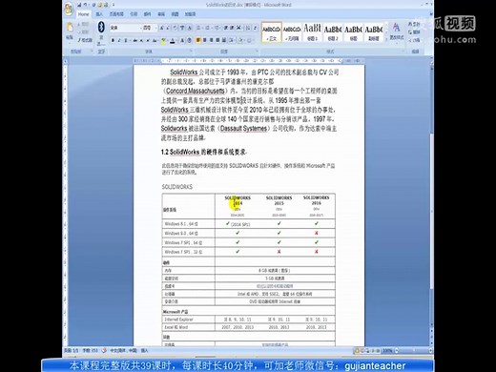
Task: Click the word count in status bar
Action: (x=90, y=350)
